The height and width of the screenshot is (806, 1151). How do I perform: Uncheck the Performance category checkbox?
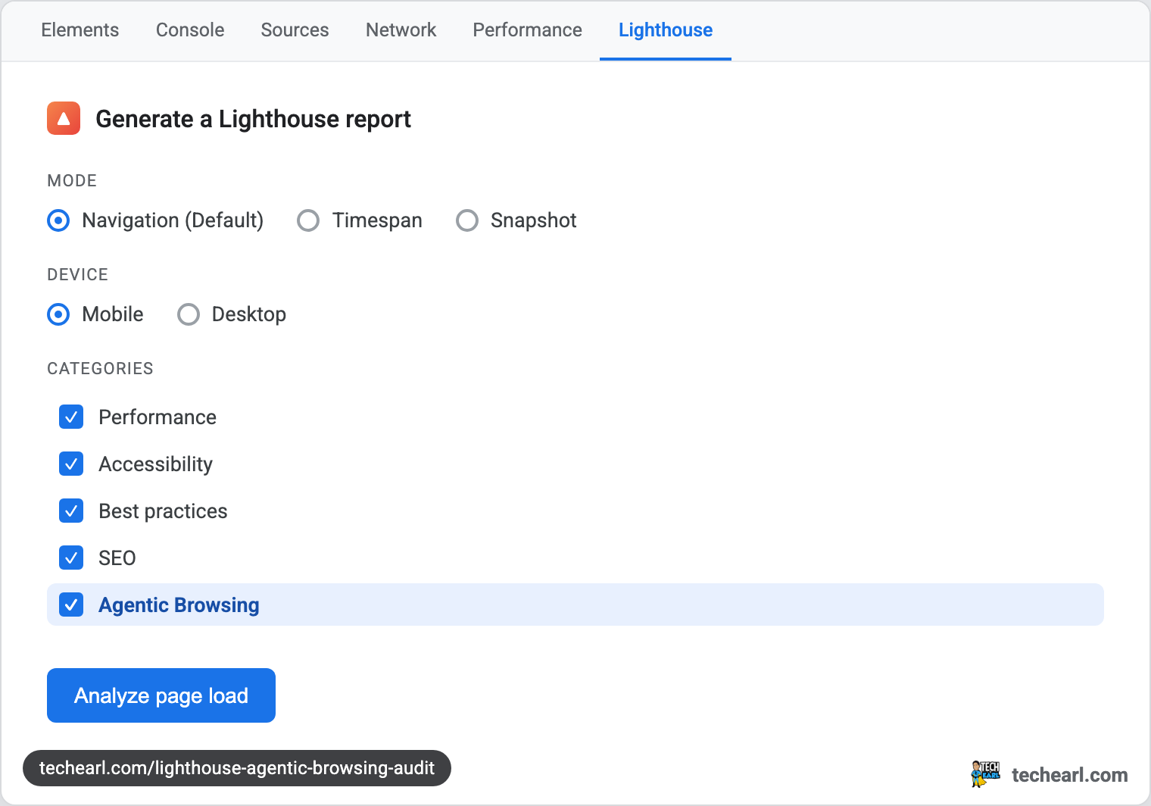pos(71,417)
